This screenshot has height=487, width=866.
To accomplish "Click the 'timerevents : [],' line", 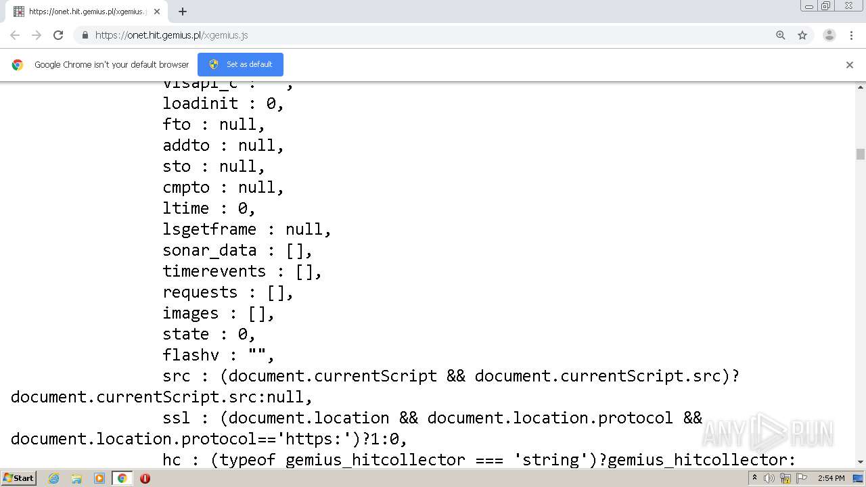I will 242,271.
